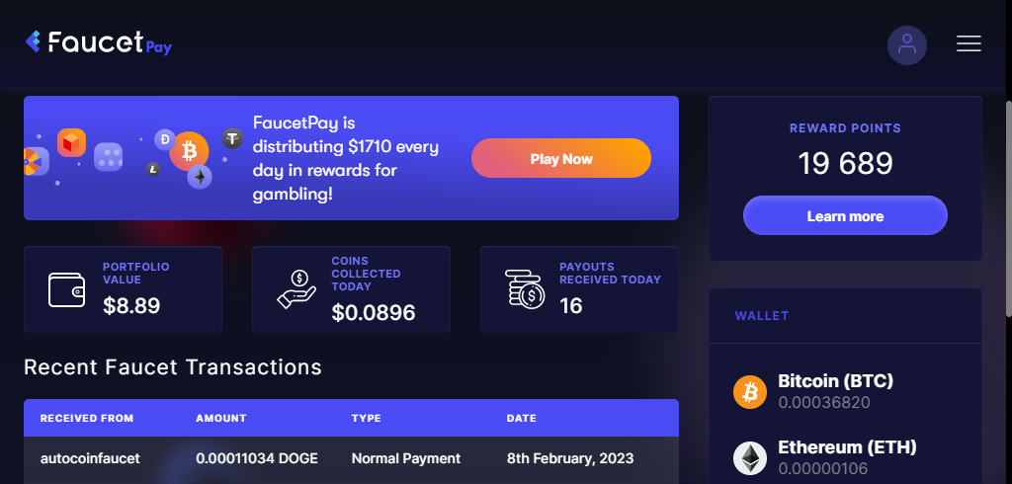Click the Tether coin in banner

coord(232,138)
